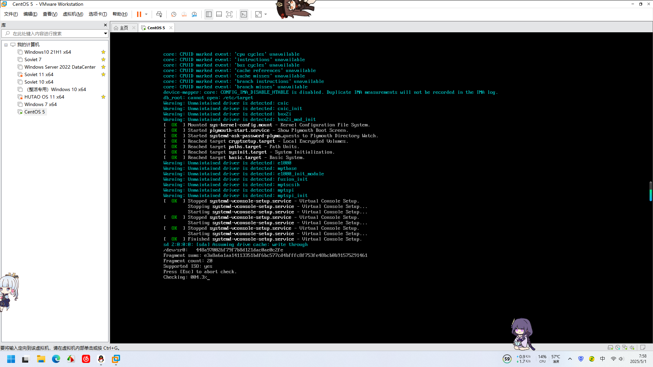
Task: Toggle favorite star for Soviet 11 x64
Action: pyautogui.click(x=103, y=74)
